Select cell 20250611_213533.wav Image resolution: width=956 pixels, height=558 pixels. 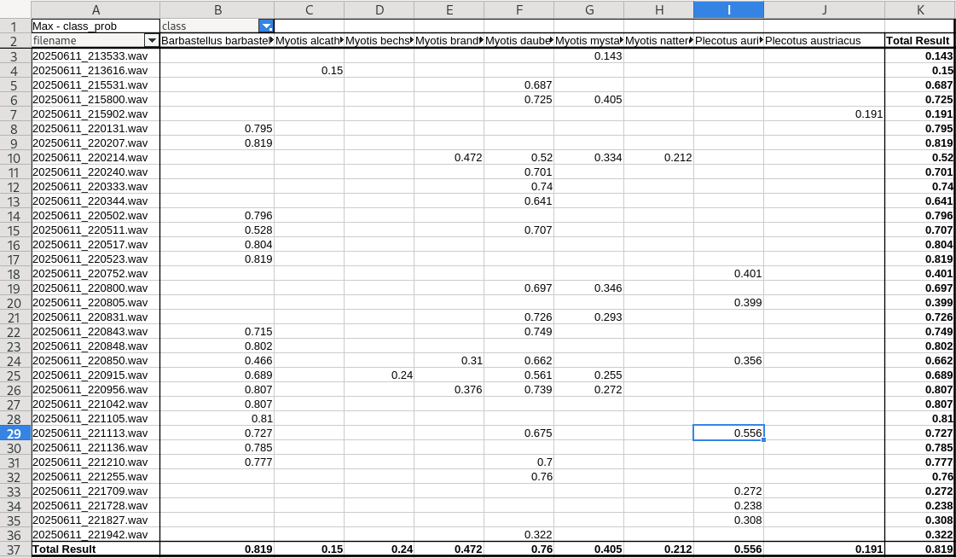pos(95,55)
